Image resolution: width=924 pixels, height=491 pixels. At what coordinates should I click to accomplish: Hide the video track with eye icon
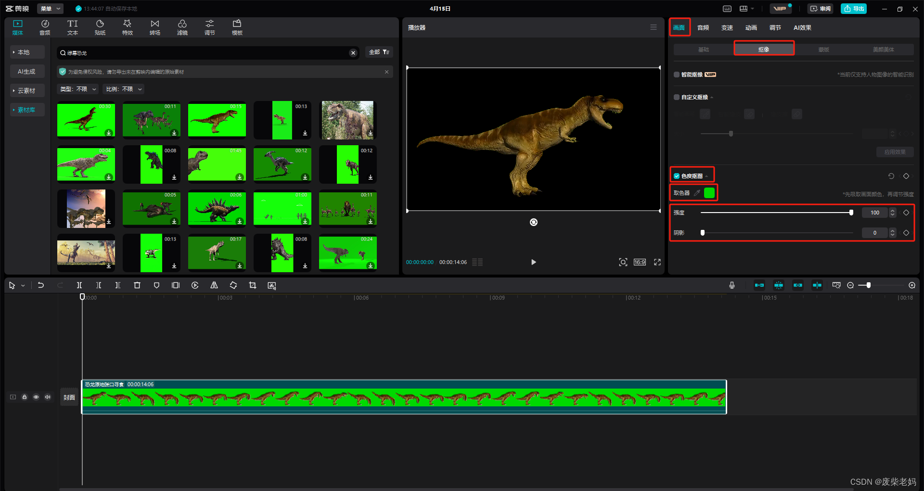coord(36,397)
